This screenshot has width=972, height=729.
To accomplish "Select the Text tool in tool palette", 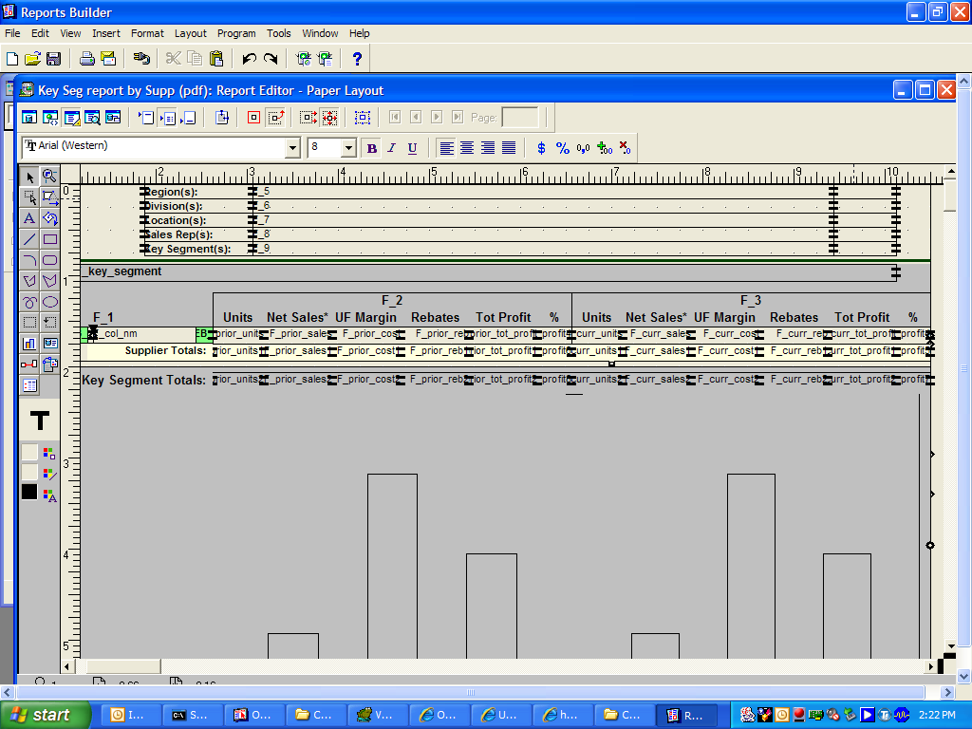I will 29,218.
